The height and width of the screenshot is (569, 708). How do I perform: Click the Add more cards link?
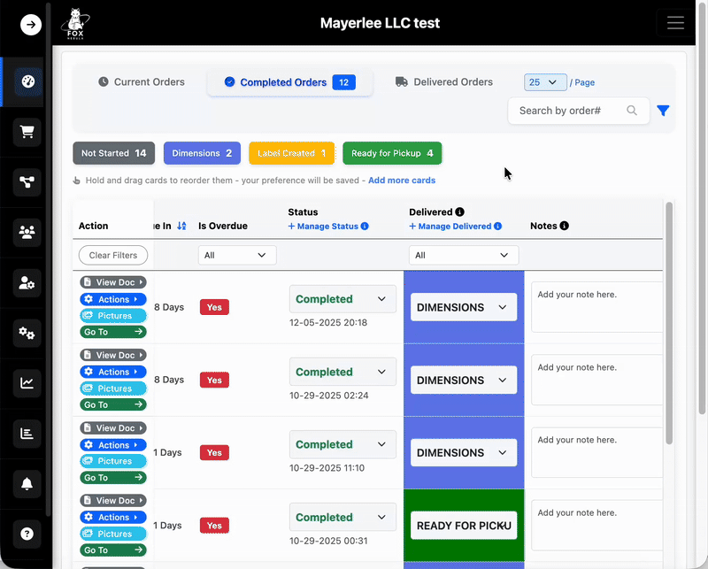(x=402, y=180)
